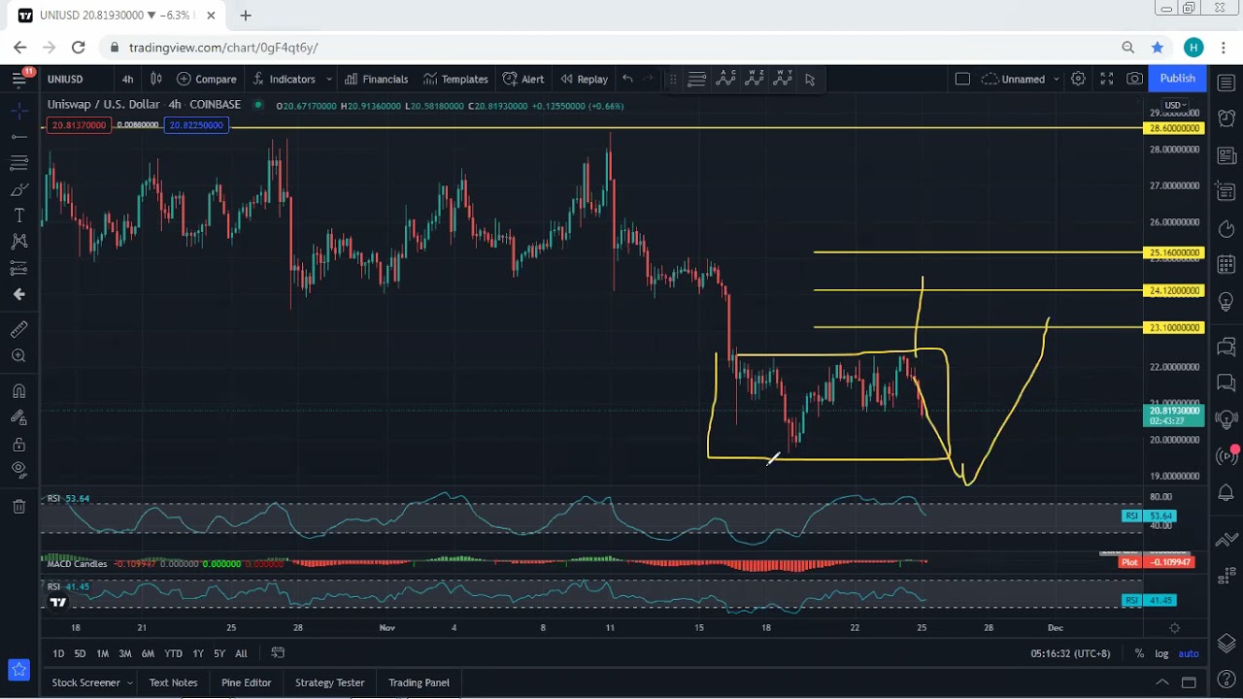Select the arrow cursor in floating toolbar
The height and width of the screenshot is (699, 1243).
[x=810, y=79]
